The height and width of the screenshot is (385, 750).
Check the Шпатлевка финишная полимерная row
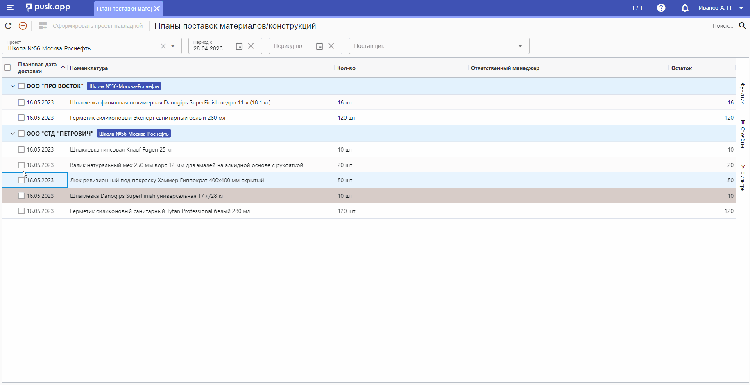point(21,102)
